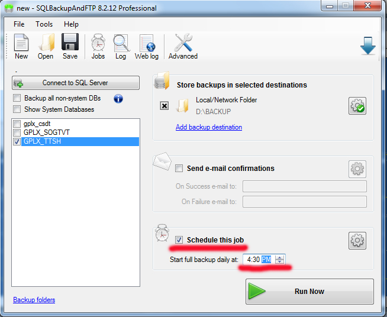Toggle Show System Databases checkbox
Screen dimensions: 387x317
17,109
